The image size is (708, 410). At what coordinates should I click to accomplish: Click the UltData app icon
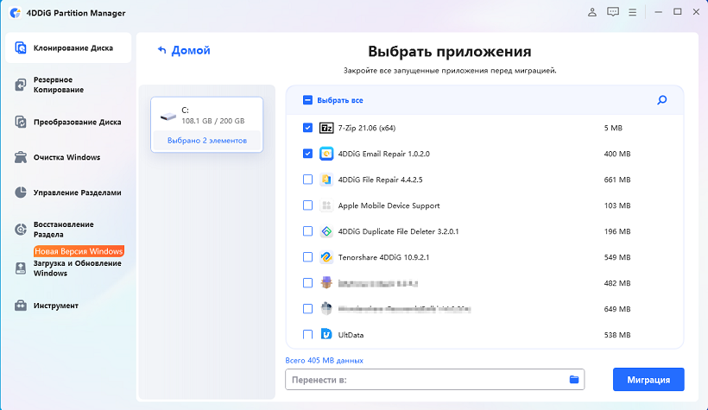point(326,334)
